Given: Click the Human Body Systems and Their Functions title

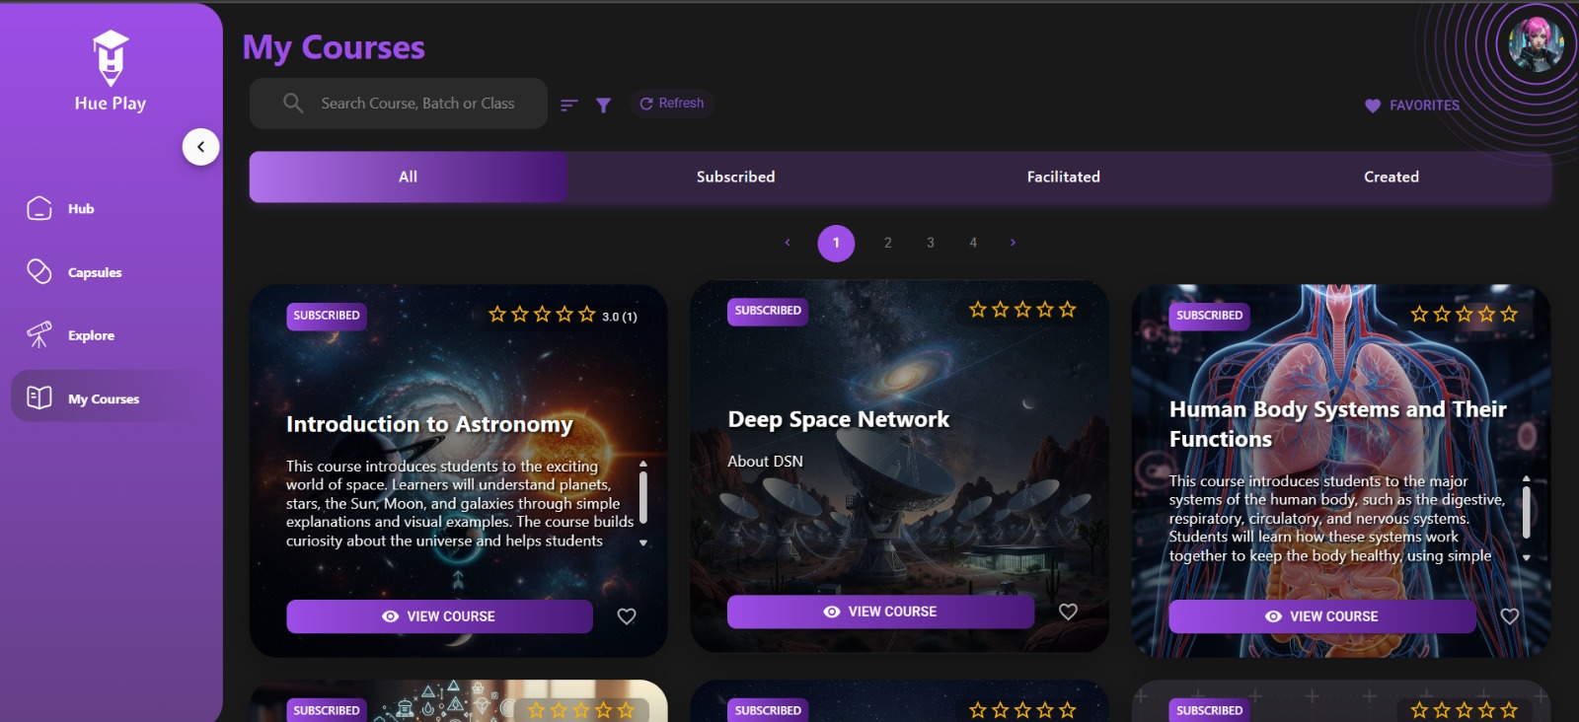Looking at the screenshot, I should pos(1338,424).
